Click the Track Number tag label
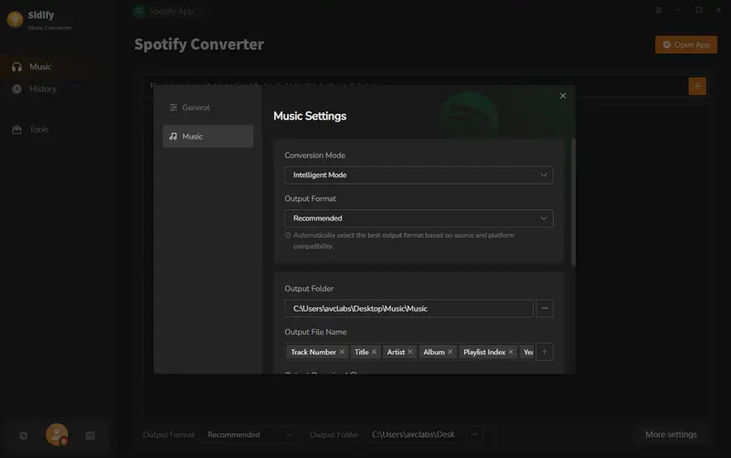The height and width of the screenshot is (458, 731). (313, 352)
